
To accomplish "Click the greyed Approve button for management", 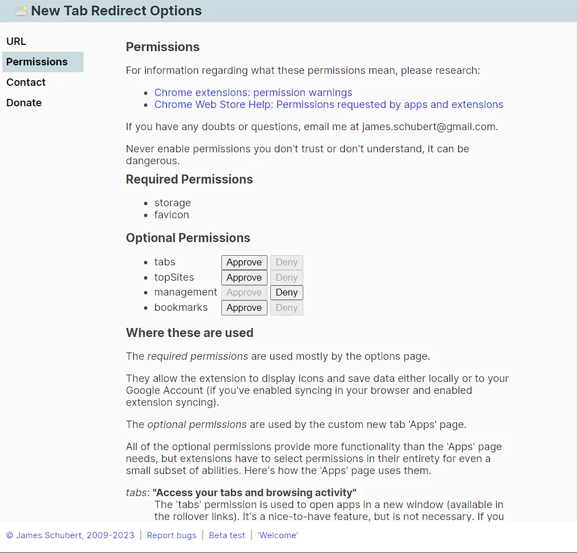I will pyautogui.click(x=244, y=293).
